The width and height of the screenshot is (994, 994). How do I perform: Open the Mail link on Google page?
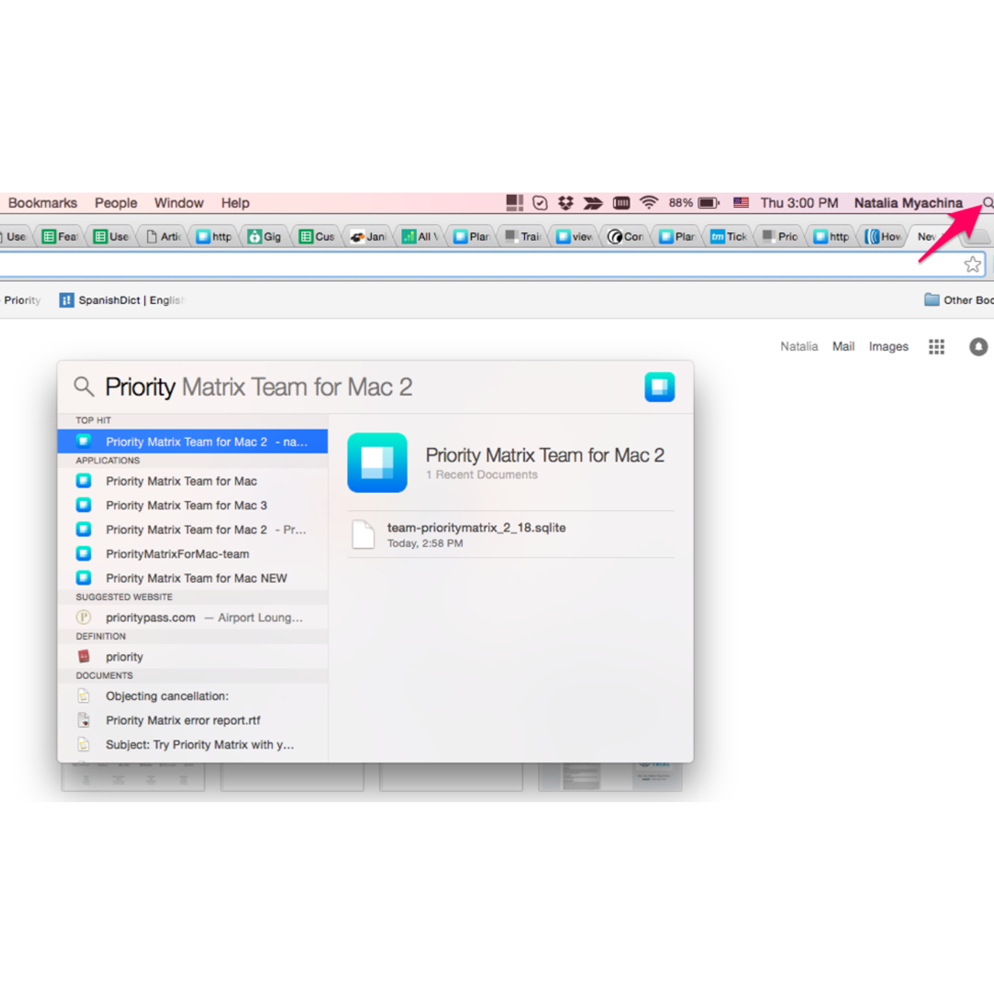pos(843,346)
